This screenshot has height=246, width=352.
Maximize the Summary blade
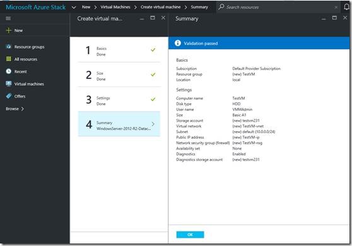pos(334,18)
